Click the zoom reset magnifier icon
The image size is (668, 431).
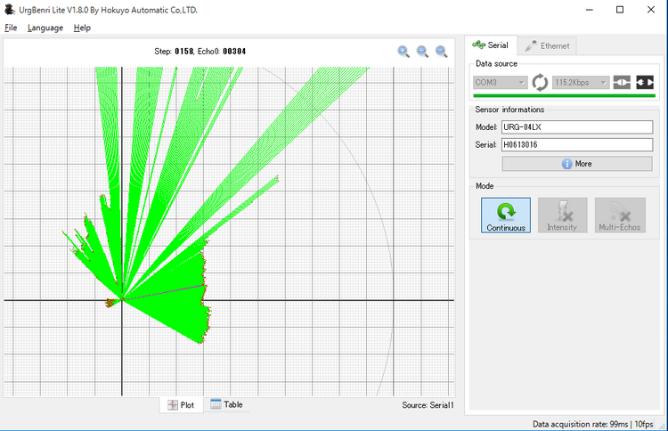[442, 52]
